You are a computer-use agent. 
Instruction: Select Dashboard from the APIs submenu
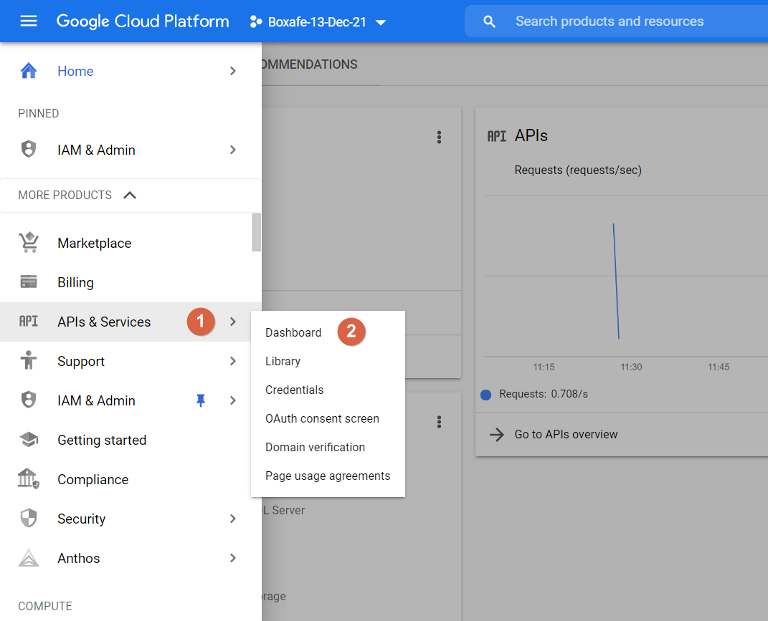tap(293, 332)
